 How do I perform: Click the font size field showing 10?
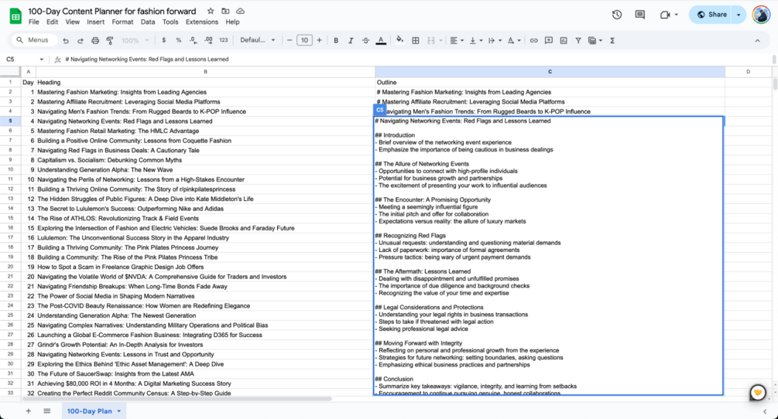[x=304, y=40]
